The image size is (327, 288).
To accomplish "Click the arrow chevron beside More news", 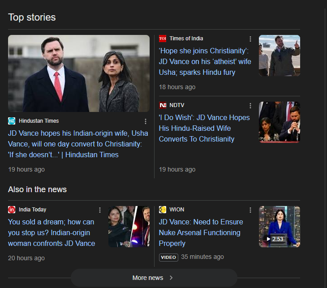I will (171, 278).
